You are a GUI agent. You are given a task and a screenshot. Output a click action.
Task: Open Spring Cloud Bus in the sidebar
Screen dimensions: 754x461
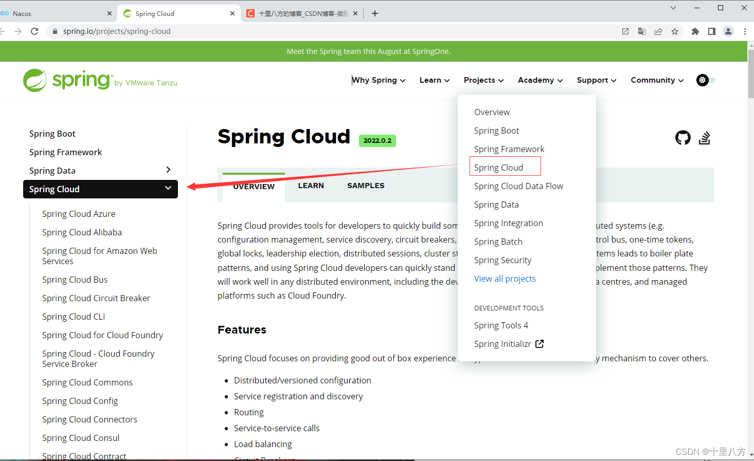(x=75, y=280)
